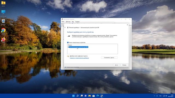Open the Admin folder desktop icon
The width and height of the screenshot is (175, 98).
coord(3,4)
